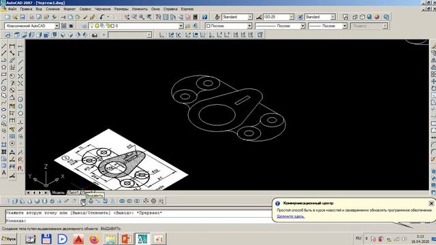Click the last layout tab scroll arrow

point(46,193)
